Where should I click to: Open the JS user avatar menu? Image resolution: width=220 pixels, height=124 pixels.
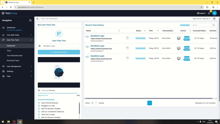pyautogui.click(x=215, y=13)
